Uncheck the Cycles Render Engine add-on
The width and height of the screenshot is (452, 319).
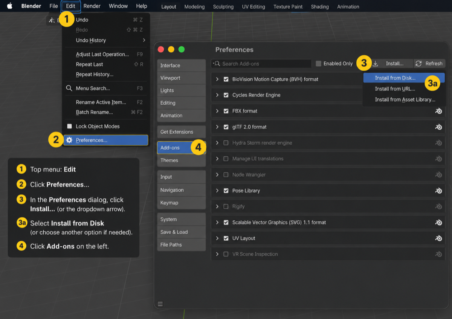coord(226,95)
